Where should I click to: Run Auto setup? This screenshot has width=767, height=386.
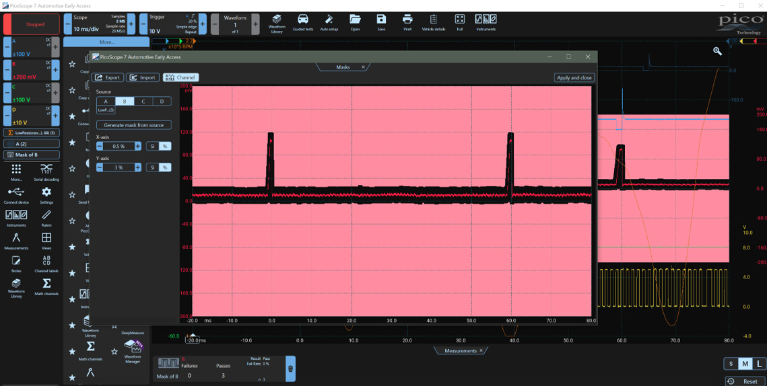(329, 22)
